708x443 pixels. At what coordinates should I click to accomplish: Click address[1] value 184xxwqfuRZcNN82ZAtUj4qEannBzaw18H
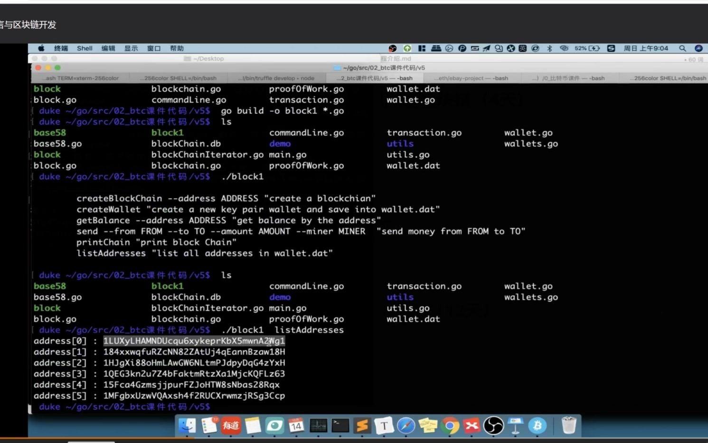coord(194,352)
